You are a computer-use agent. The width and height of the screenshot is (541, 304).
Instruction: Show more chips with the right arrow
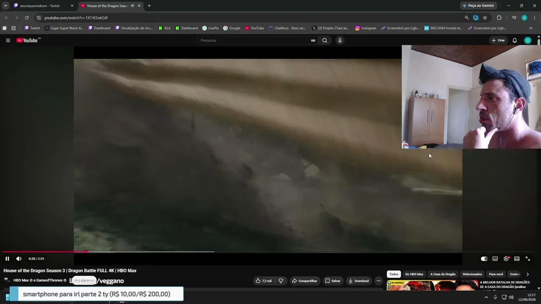point(527,274)
